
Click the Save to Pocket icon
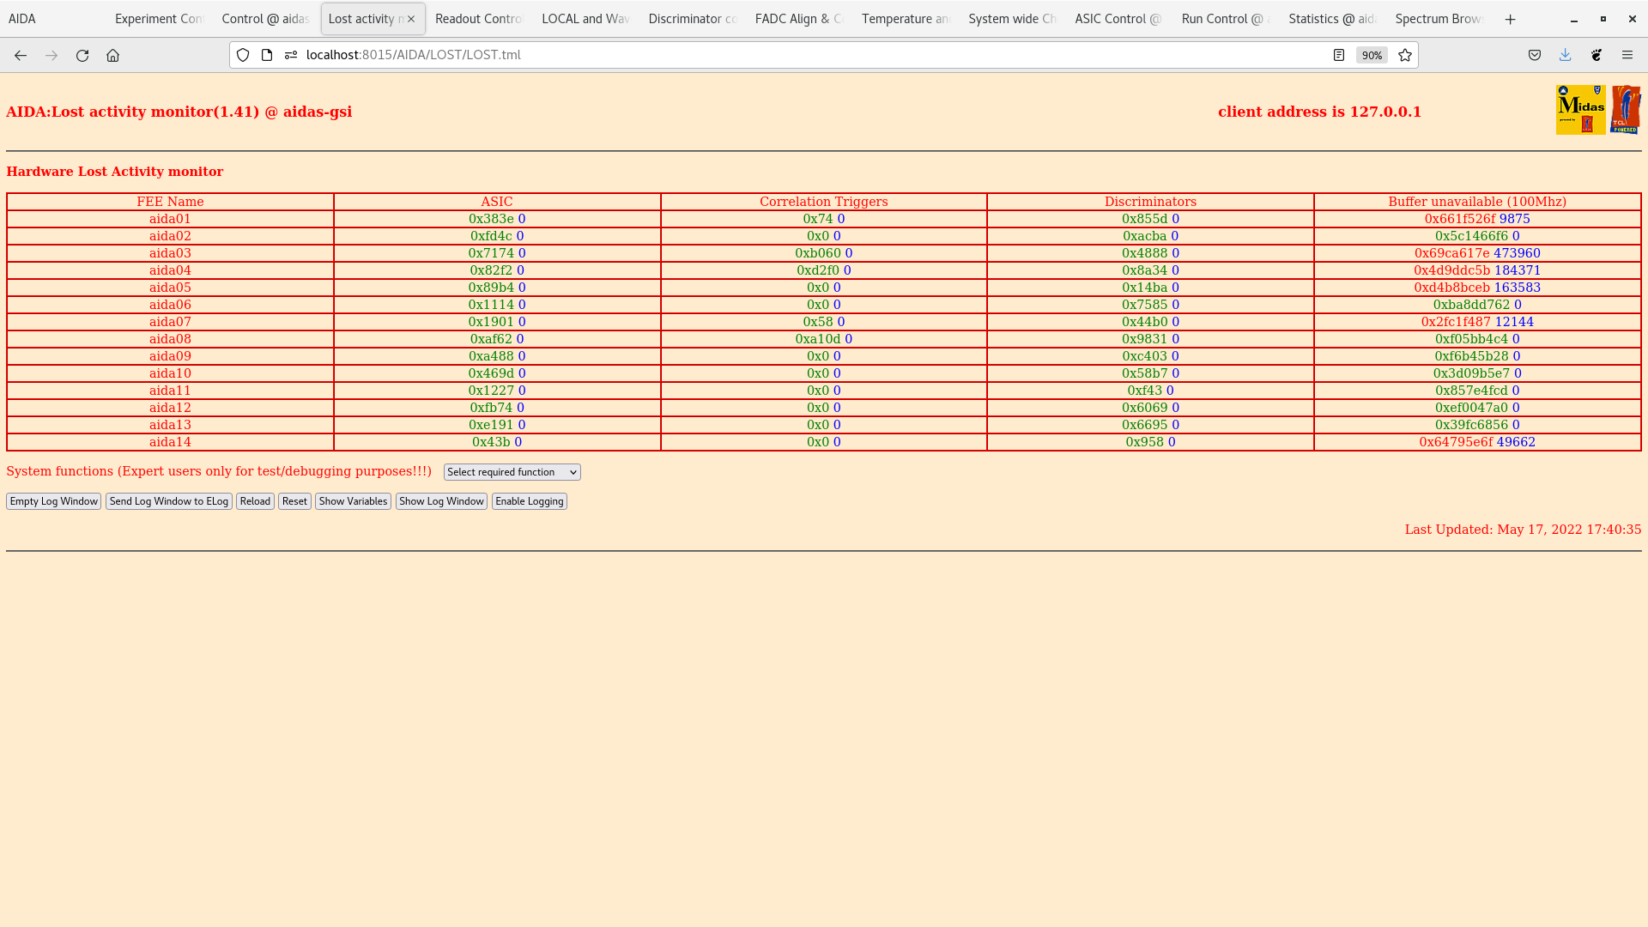(x=1535, y=55)
